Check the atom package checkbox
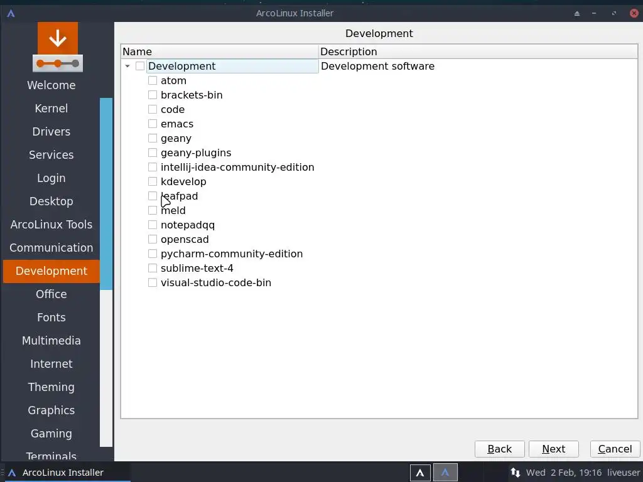This screenshot has height=482, width=643. pos(153,80)
